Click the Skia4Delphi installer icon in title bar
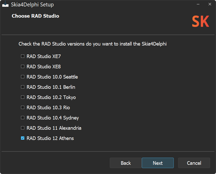Image resolution: width=216 pixels, height=174 pixels. [x=5, y=4]
